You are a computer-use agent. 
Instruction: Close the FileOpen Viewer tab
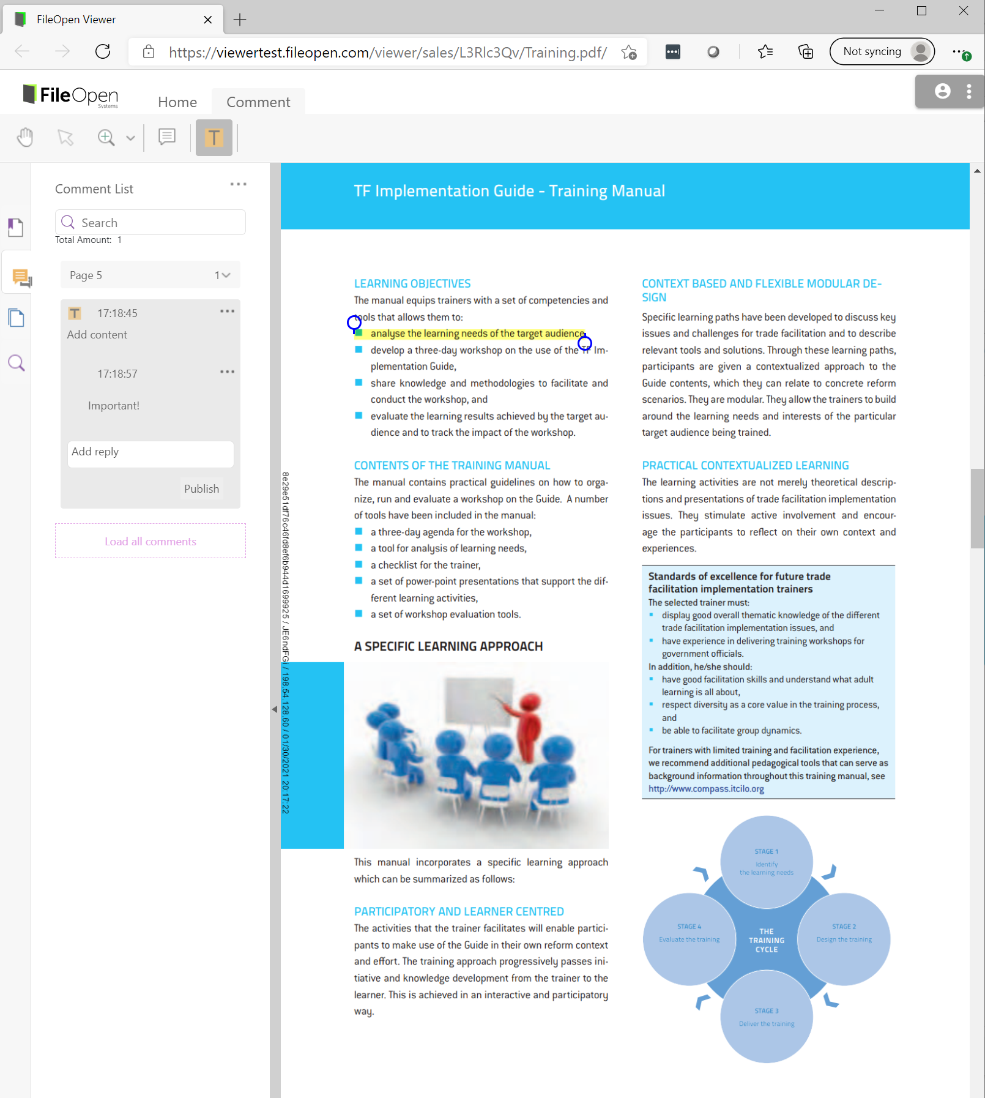coord(208,20)
